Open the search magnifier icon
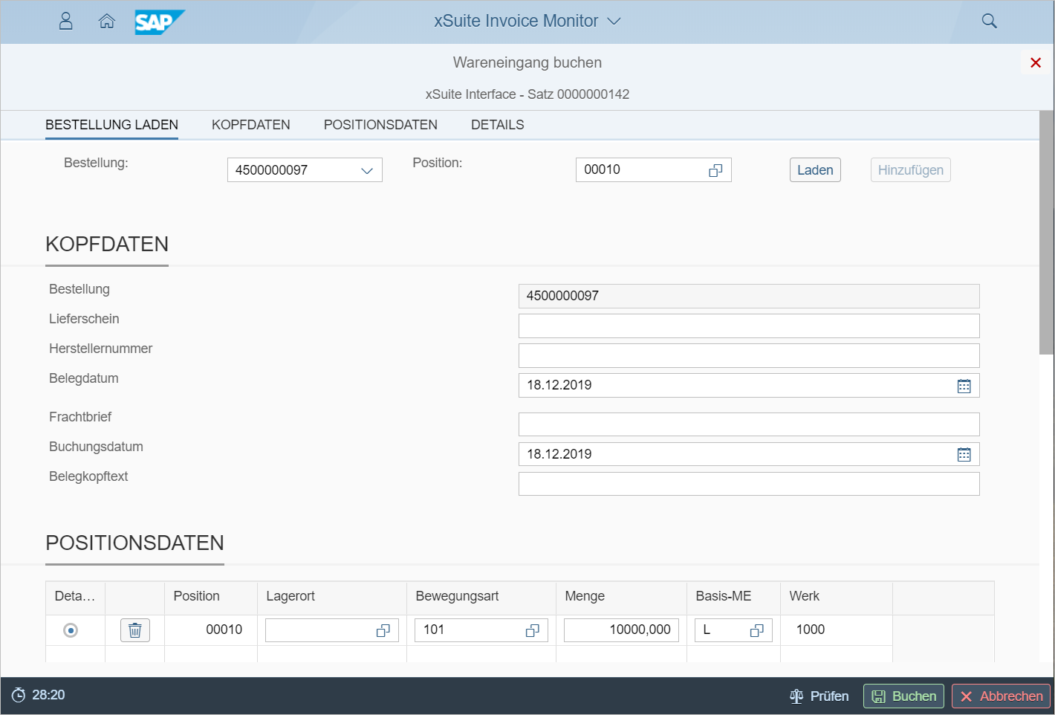This screenshot has height=715, width=1055. point(989,21)
